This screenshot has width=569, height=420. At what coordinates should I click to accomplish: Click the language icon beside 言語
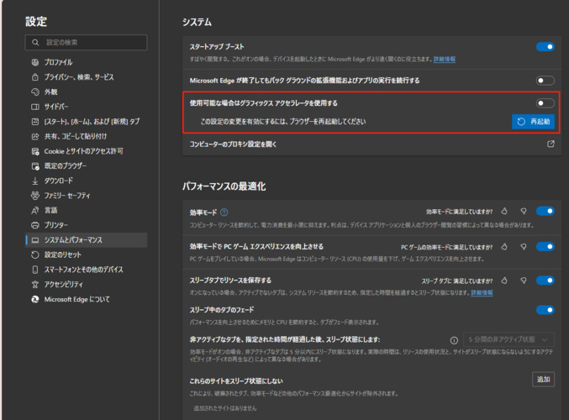point(34,210)
